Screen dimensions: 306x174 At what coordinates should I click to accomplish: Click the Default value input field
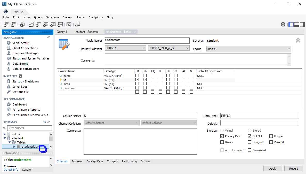[x=260, y=123]
